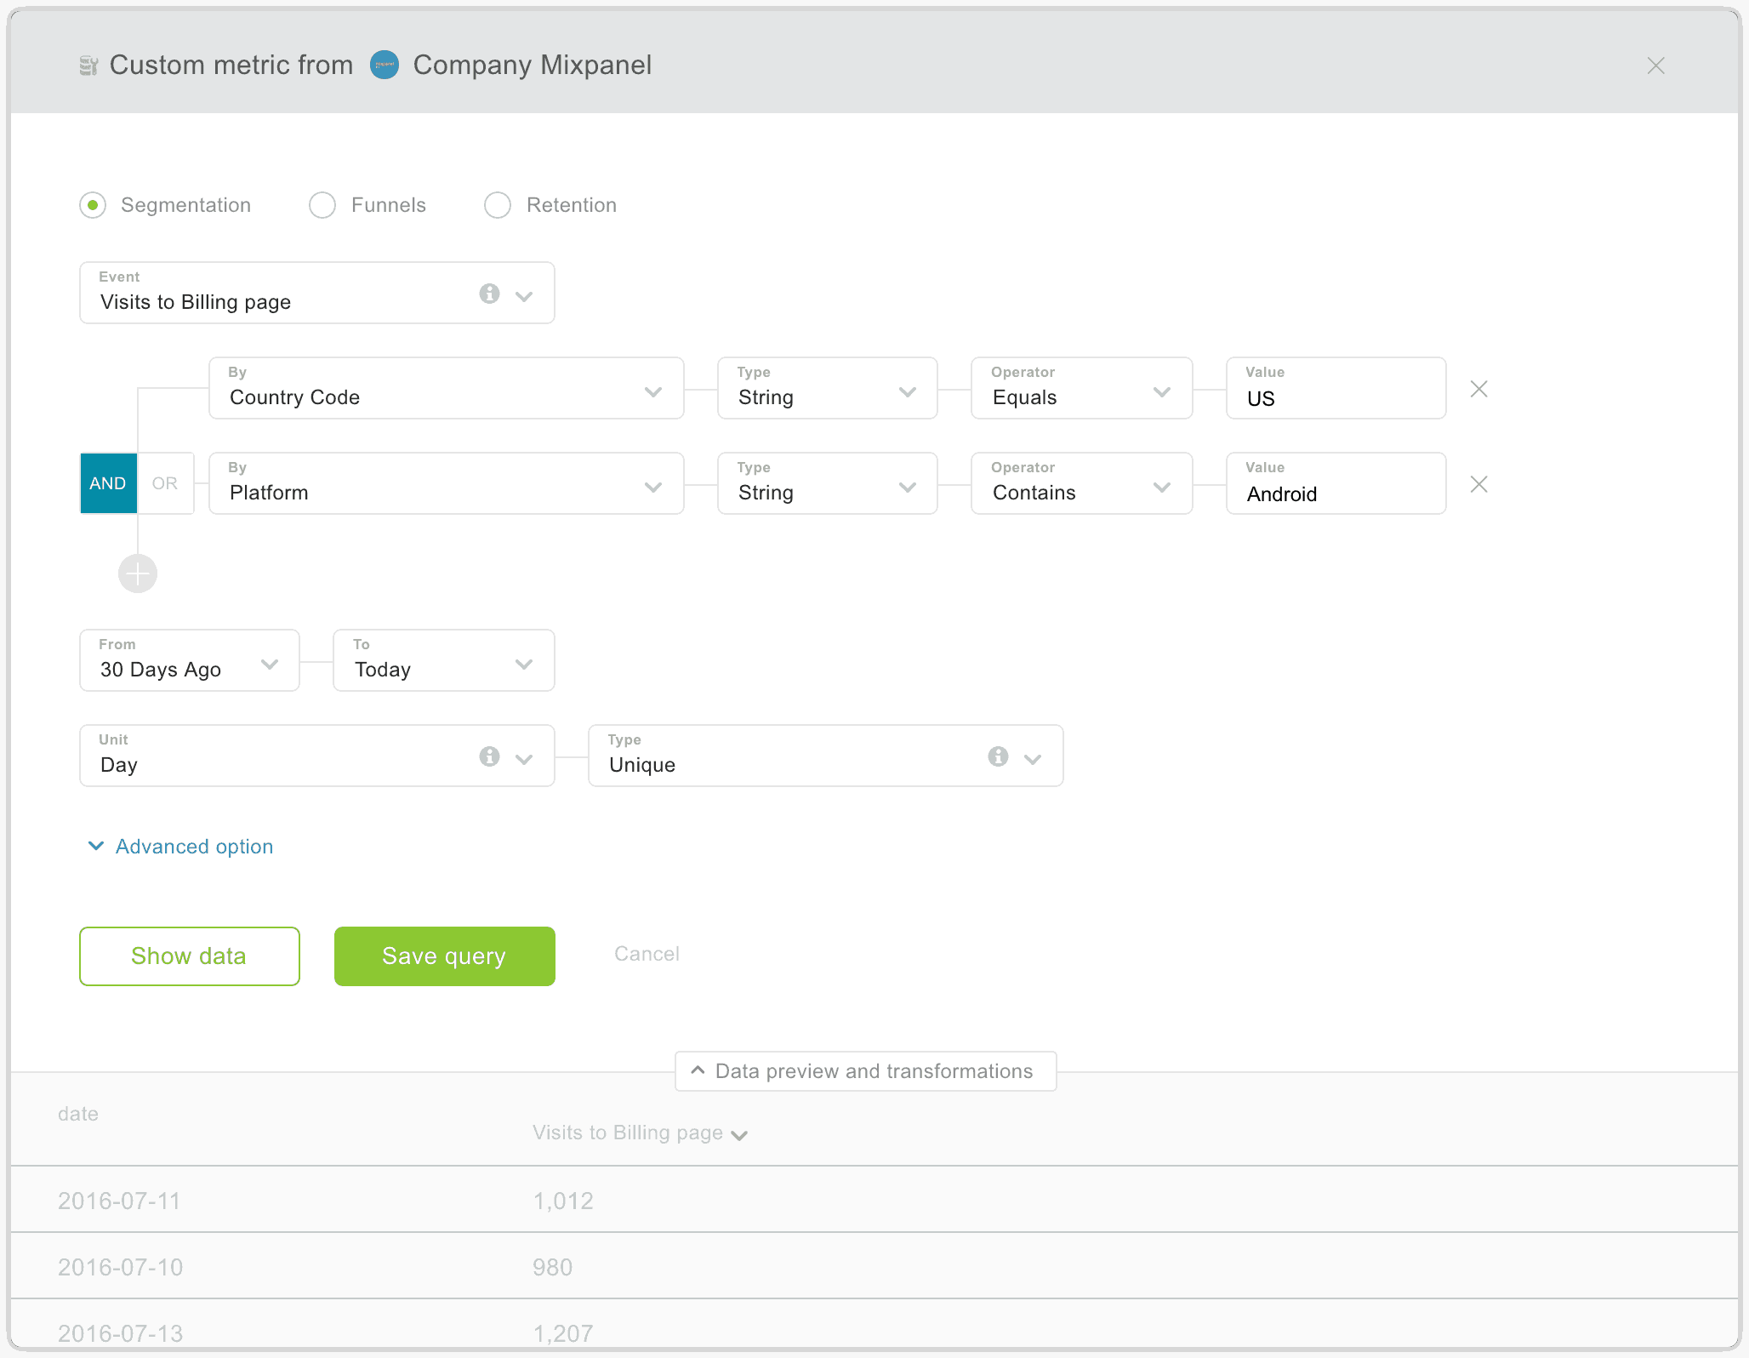Close the custom metric dialog
The width and height of the screenshot is (1749, 1358).
coord(1655,66)
